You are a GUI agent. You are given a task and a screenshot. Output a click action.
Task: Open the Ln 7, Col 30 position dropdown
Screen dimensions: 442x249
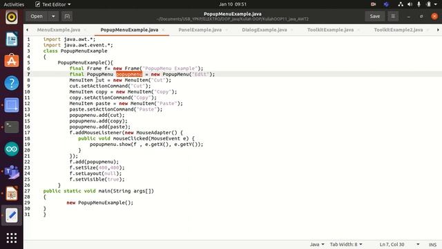click(399, 244)
